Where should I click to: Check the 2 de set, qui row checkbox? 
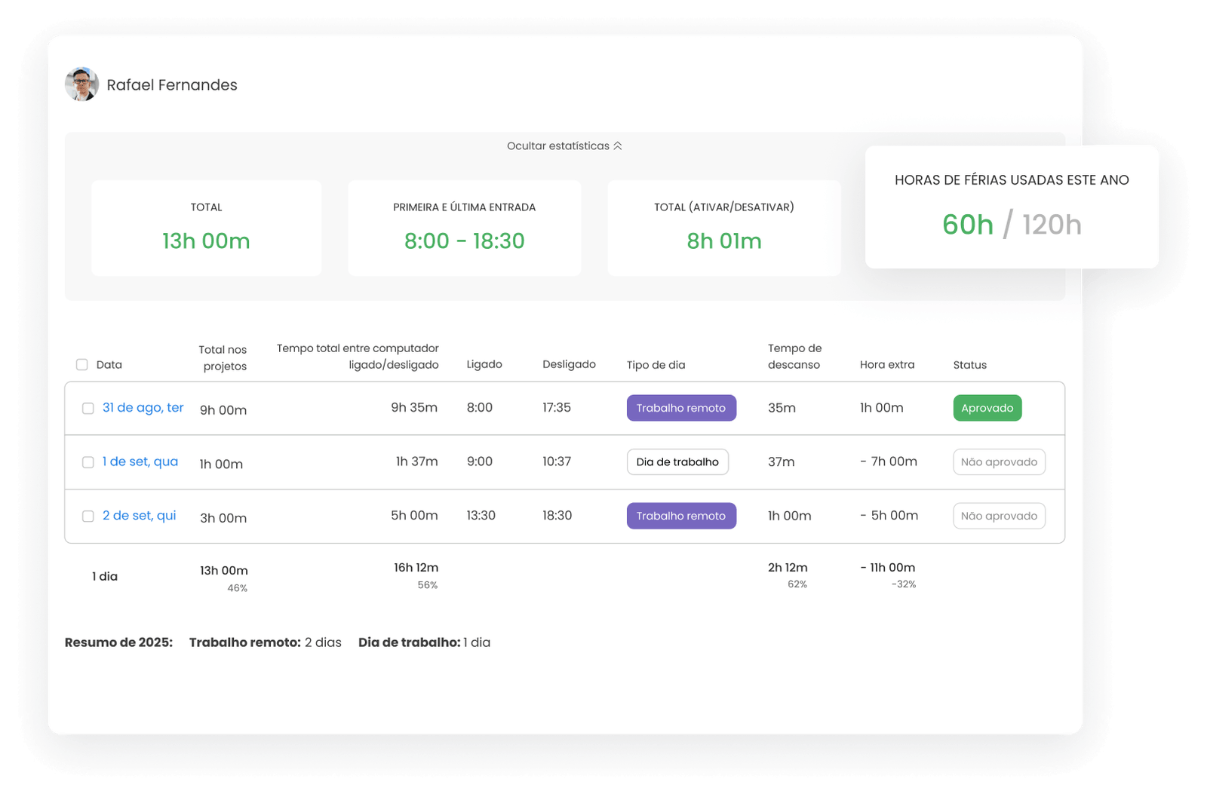(88, 517)
